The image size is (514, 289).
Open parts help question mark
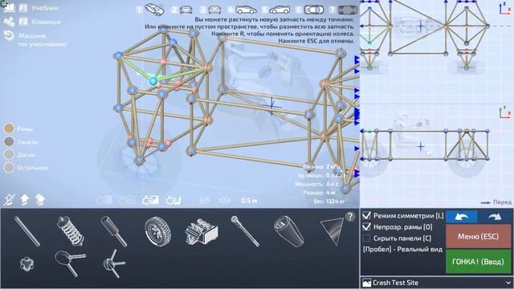point(350,217)
